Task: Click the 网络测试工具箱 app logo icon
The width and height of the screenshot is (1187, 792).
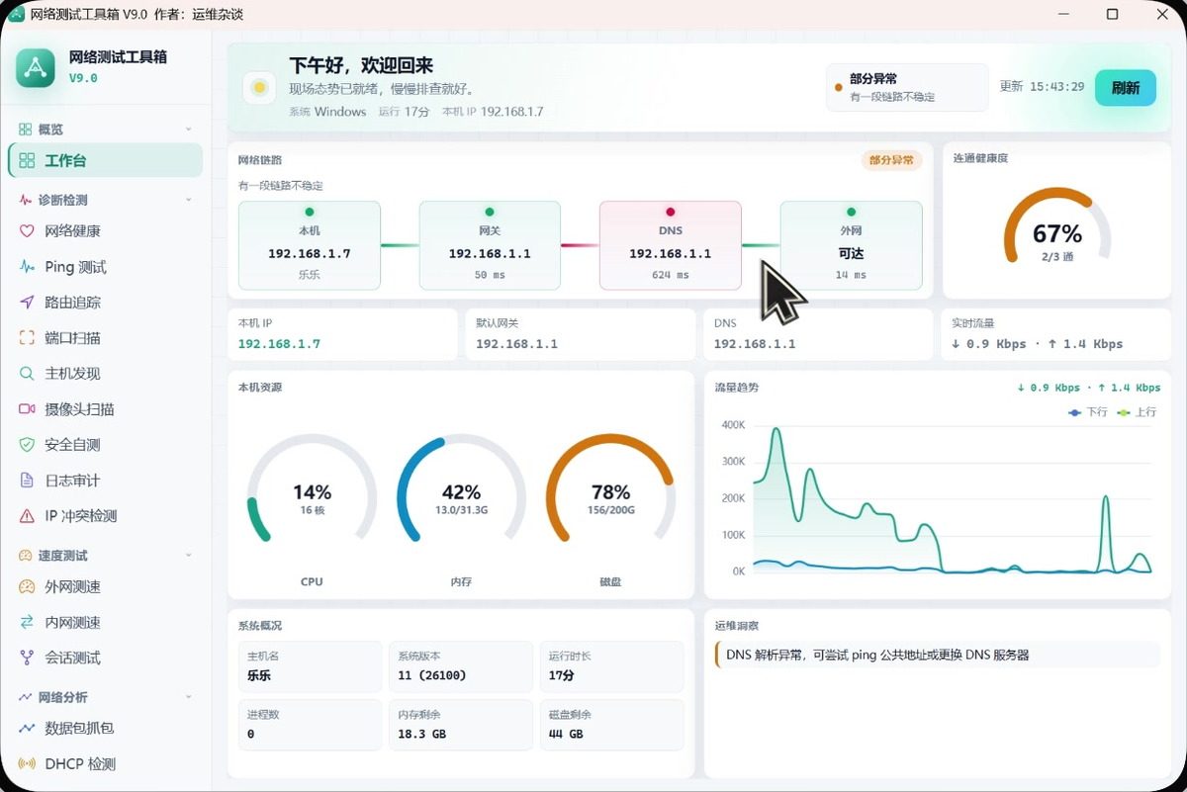Action: click(x=36, y=67)
